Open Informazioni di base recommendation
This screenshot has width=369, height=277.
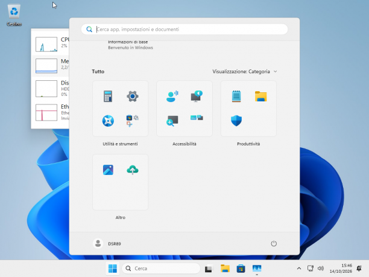pos(130,45)
